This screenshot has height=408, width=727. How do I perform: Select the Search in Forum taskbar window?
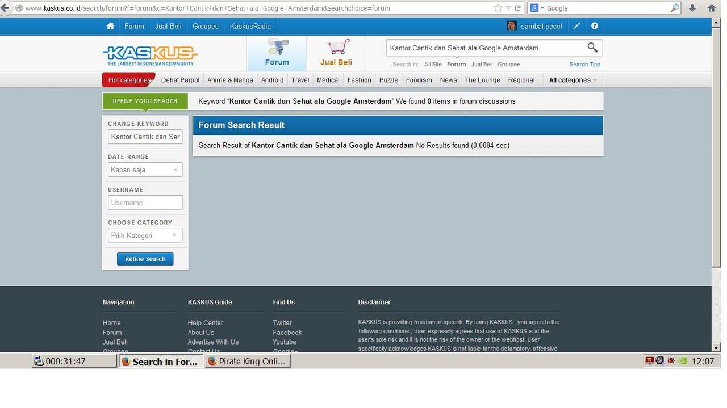tap(161, 361)
